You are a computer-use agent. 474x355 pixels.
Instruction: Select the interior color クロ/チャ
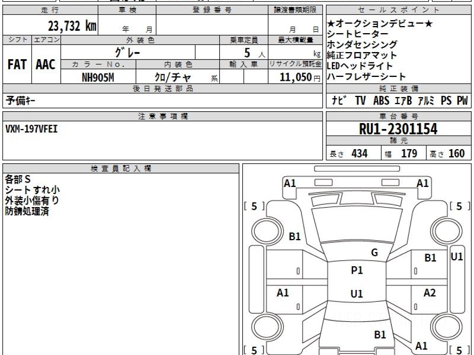172,77
